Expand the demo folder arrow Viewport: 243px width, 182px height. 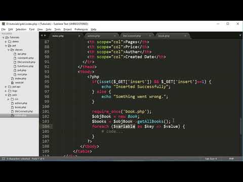[6, 41]
